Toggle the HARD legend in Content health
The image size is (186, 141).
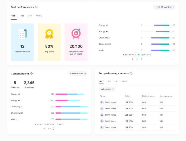[39, 124]
